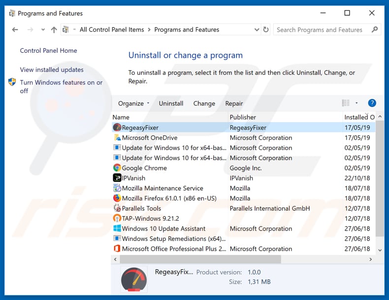389x300 pixels.
Task: Click the IPVanish app icon
Action: [117, 178]
